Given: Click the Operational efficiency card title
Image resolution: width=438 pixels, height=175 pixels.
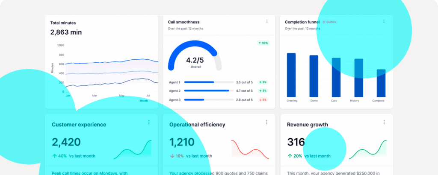Looking at the screenshot, I should click(x=197, y=125).
